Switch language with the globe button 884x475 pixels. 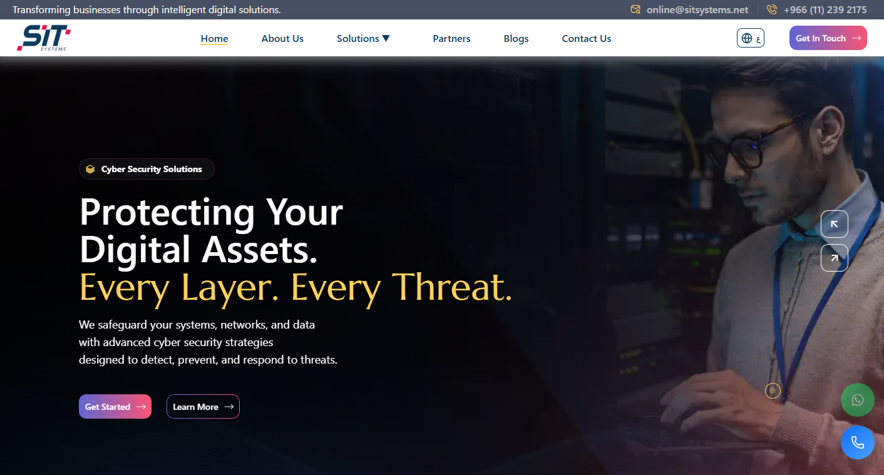[x=751, y=38]
